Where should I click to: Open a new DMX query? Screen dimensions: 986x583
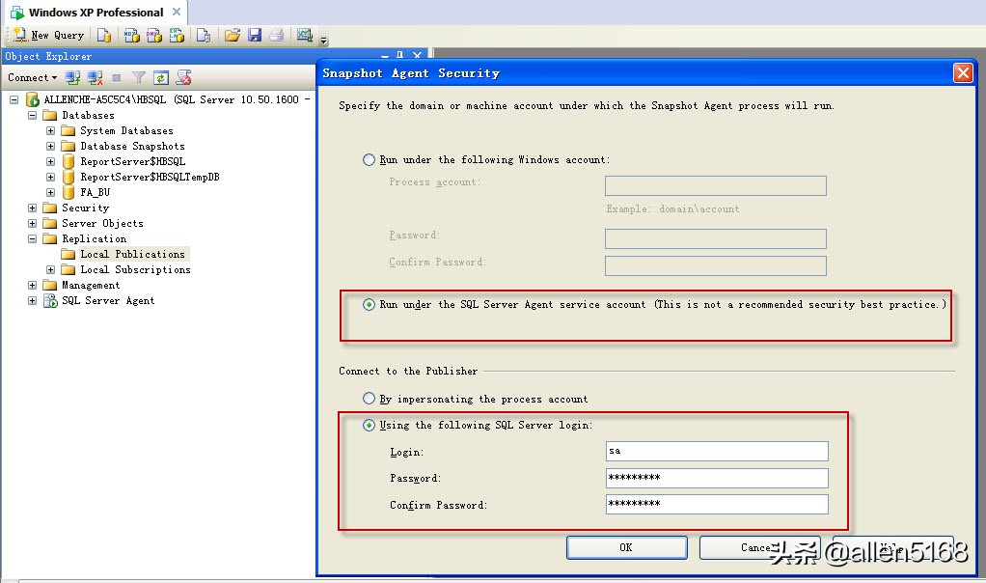click(x=153, y=36)
